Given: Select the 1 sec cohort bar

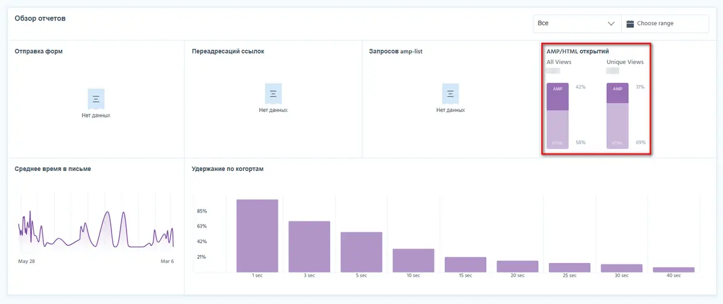Looking at the screenshot, I should coord(257,235).
